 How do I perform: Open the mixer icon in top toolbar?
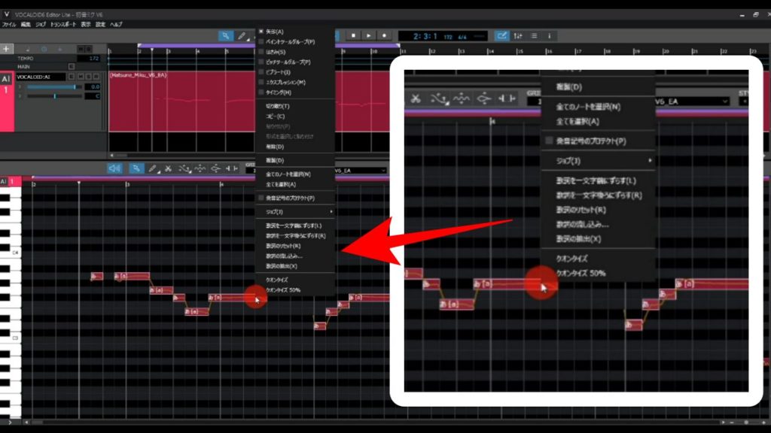click(x=518, y=35)
